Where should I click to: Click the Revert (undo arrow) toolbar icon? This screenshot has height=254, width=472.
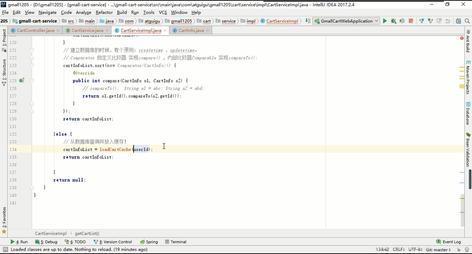tap(448, 21)
